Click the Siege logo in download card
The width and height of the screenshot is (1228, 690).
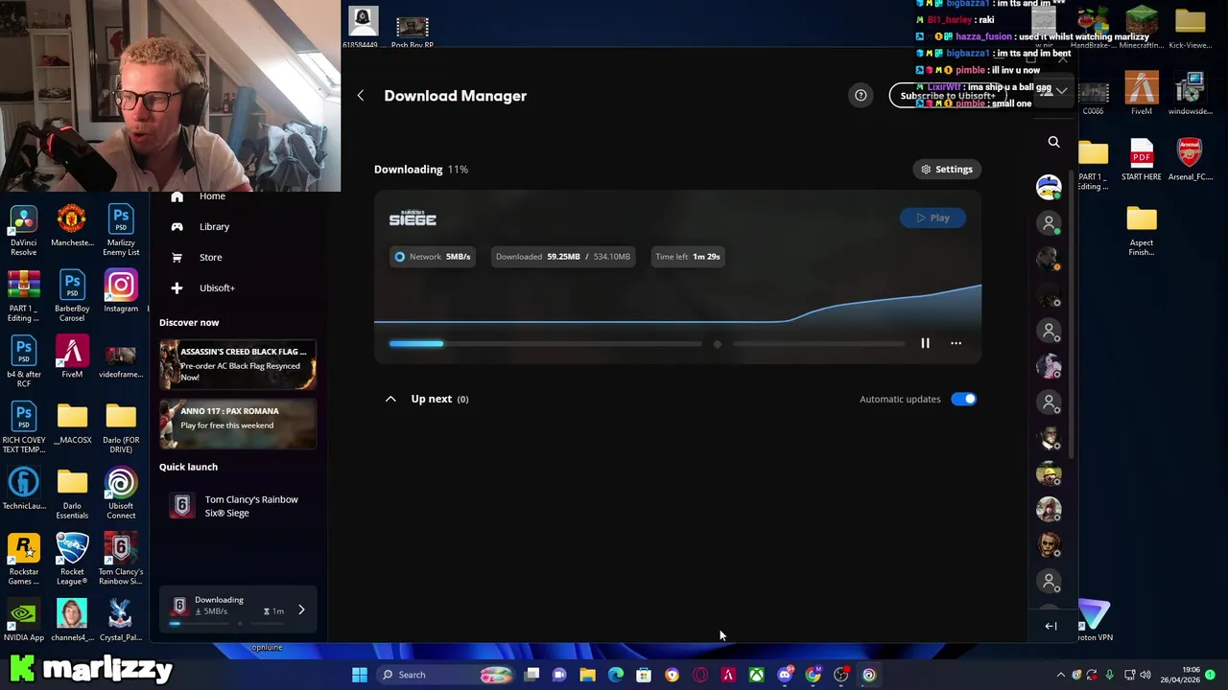click(x=413, y=218)
